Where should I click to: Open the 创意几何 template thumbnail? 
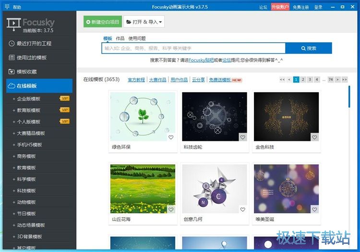coord(215,189)
